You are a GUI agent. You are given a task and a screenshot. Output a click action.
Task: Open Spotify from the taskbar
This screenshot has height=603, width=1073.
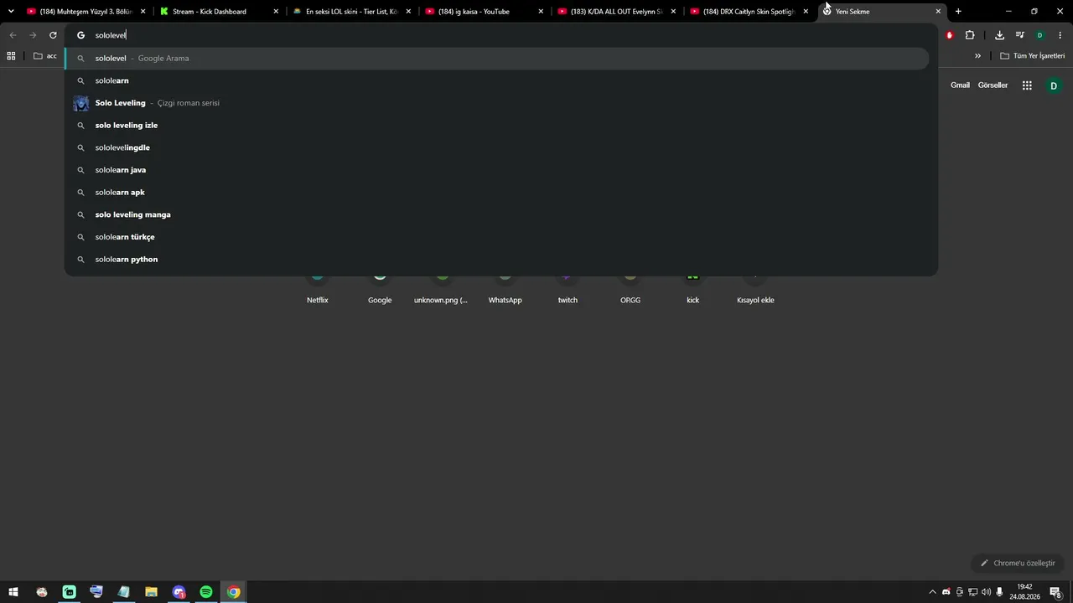(206, 592)
